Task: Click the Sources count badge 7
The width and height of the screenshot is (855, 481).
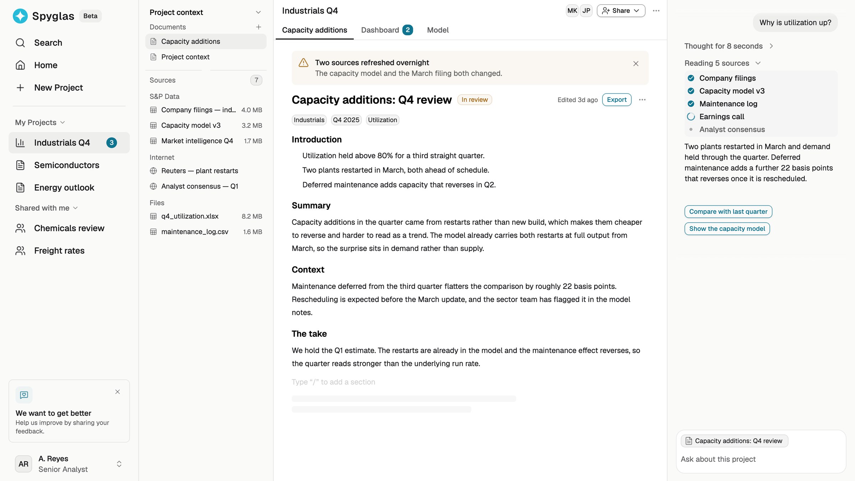Action: coord(256,80)
